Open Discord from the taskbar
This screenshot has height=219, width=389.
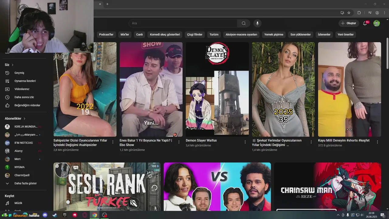coord(45,215)
